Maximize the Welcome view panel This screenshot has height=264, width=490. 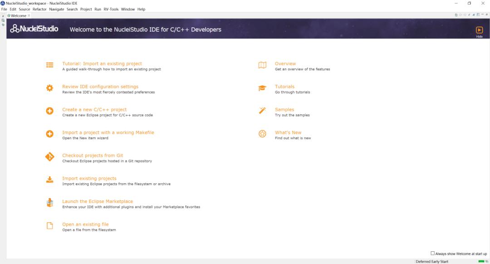coord(487,15)
